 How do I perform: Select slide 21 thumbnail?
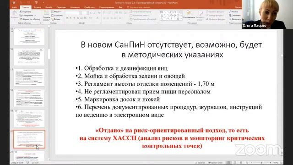point(29,156)
